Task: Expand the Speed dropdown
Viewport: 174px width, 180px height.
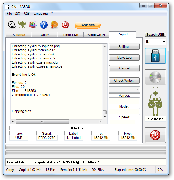Action: coord(124,122)
